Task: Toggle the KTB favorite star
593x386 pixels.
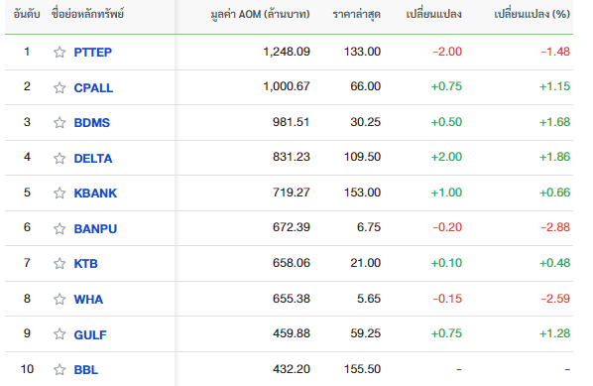Action: click(59, 263)
